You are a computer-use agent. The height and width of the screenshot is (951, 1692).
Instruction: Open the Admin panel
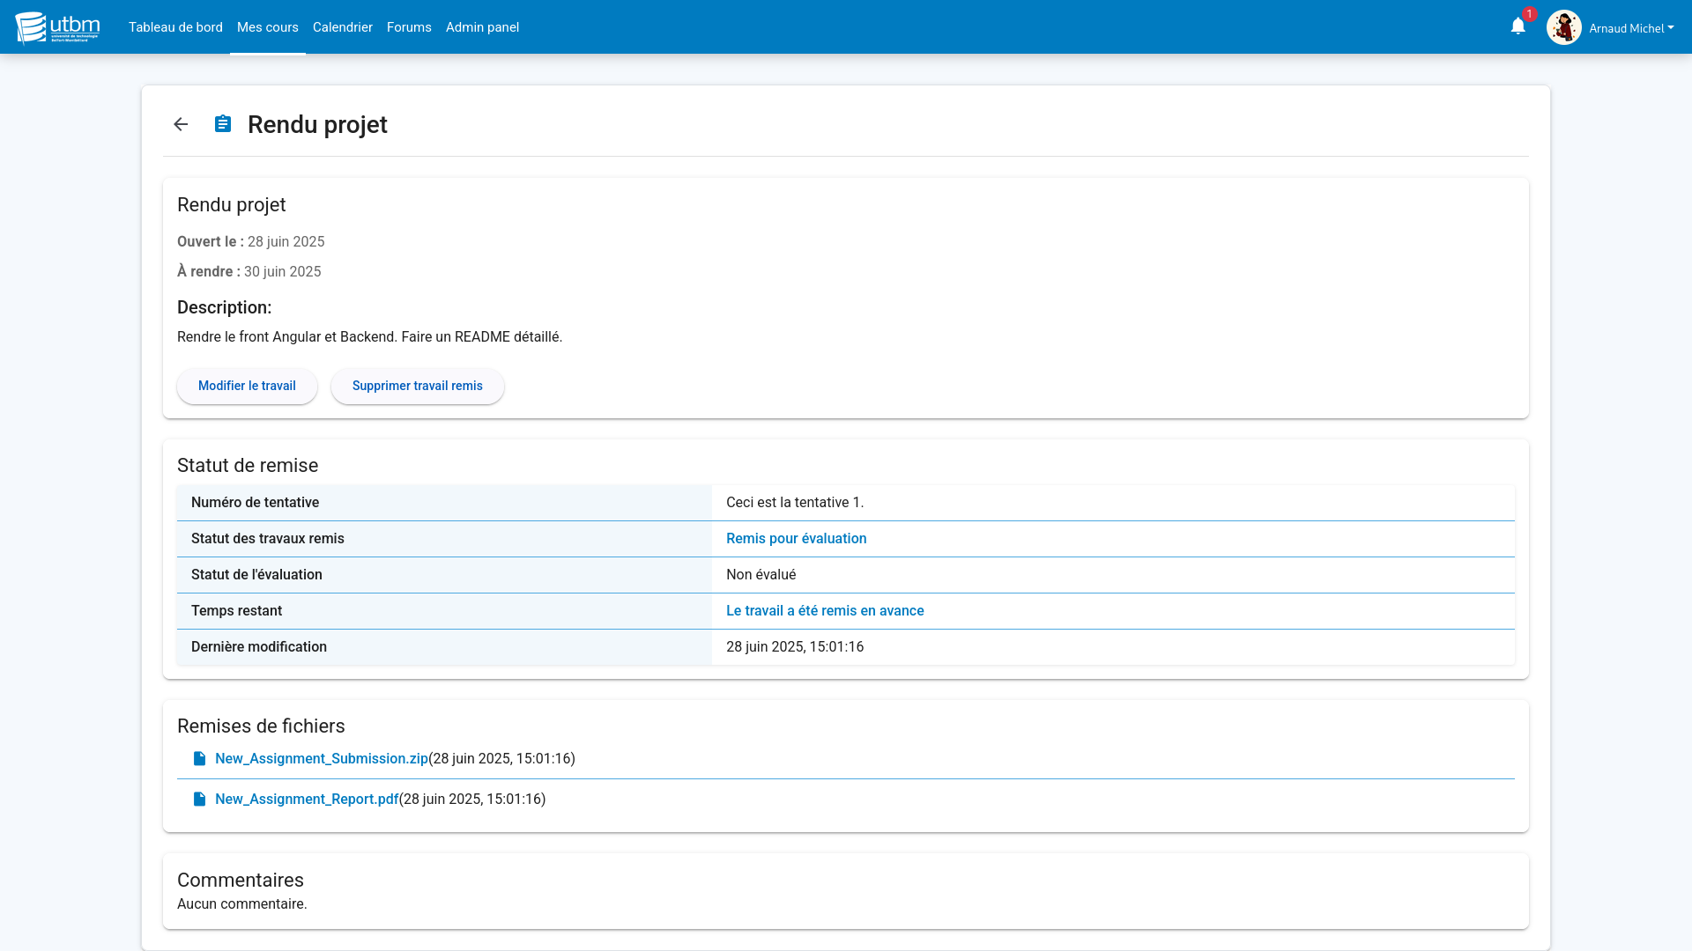482,27
